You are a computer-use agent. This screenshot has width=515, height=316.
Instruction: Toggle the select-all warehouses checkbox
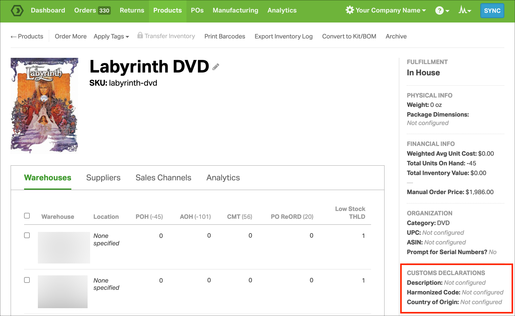click(x=27, y=216)
